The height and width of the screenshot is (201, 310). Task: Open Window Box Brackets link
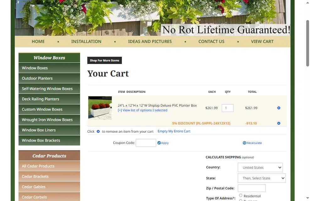click(49, 140)
